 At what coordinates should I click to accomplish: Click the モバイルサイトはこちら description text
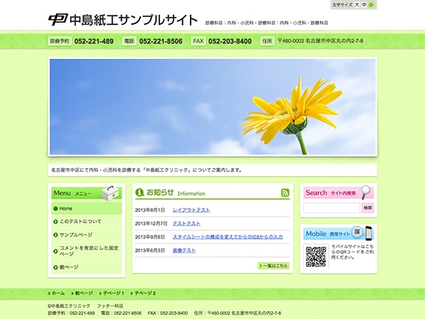[x=352, y=252]
